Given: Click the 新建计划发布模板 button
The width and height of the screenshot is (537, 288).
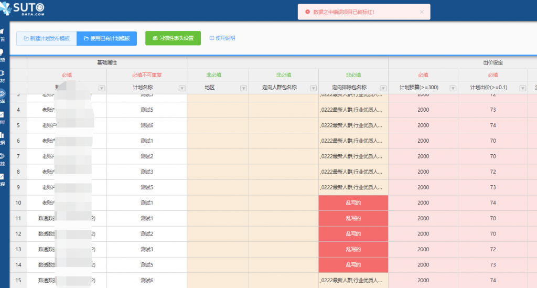Looking at the screenshot, I should (x=47, y=38).
